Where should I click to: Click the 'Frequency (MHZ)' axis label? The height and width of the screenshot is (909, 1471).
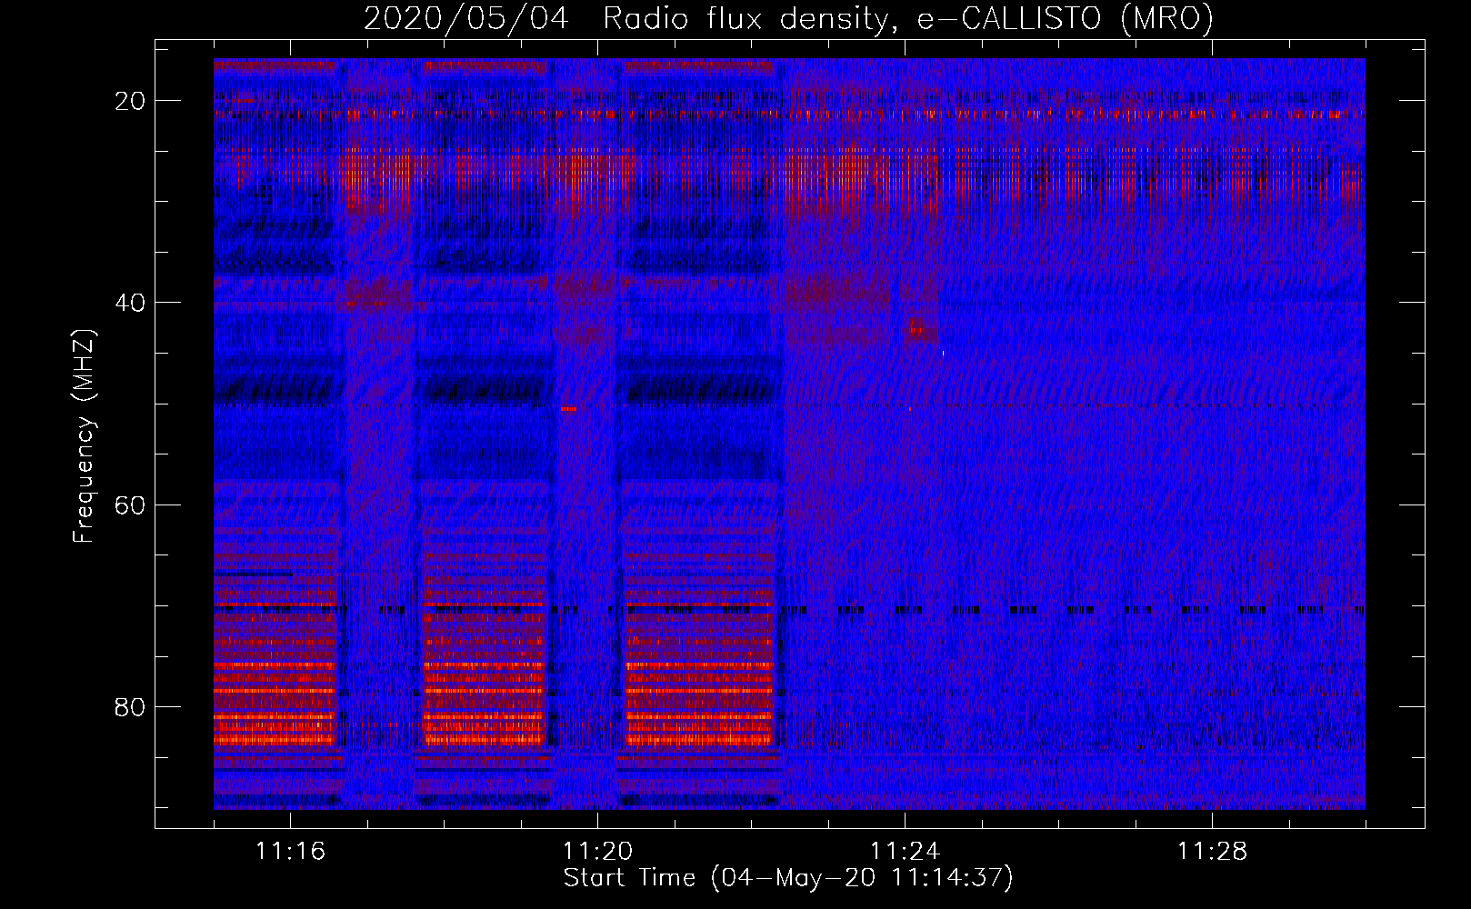coord(84,436)
